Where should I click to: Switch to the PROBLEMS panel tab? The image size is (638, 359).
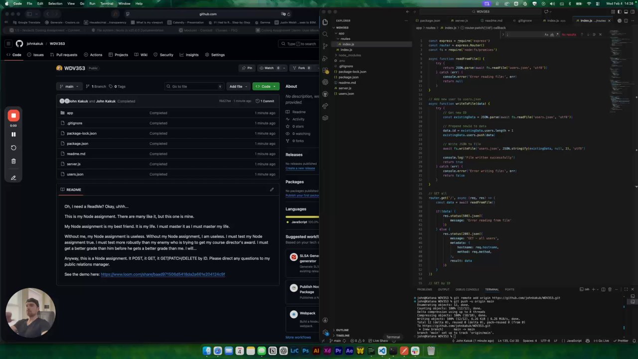(x=425, y=289)
